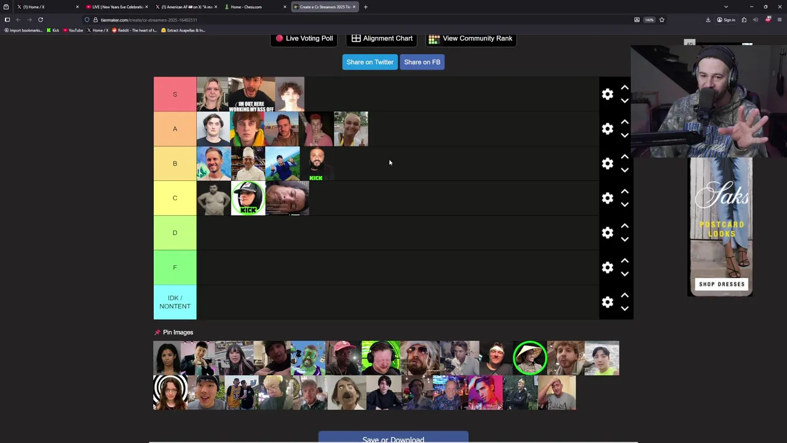The width and height of the screenshot is (787, 443).
Task: Open settings gear for F tier row
Action: coord(607,268)
